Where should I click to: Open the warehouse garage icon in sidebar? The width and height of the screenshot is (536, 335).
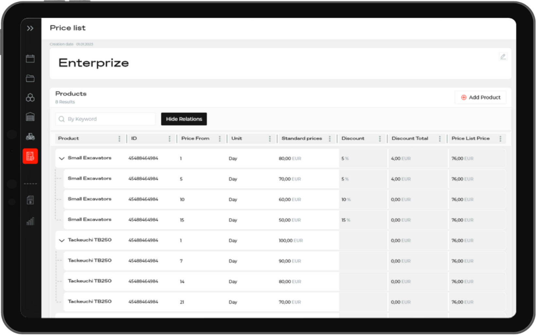[30, 117]
